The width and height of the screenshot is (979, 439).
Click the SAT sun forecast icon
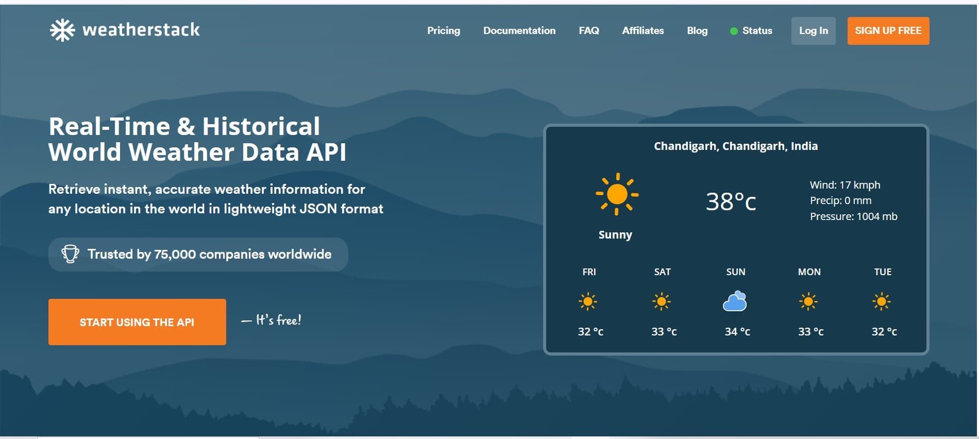662,301
